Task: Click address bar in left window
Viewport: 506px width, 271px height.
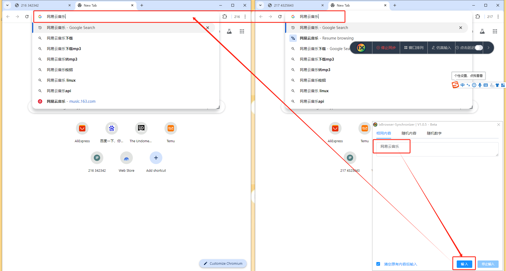Action: click(x=126, y=17)
